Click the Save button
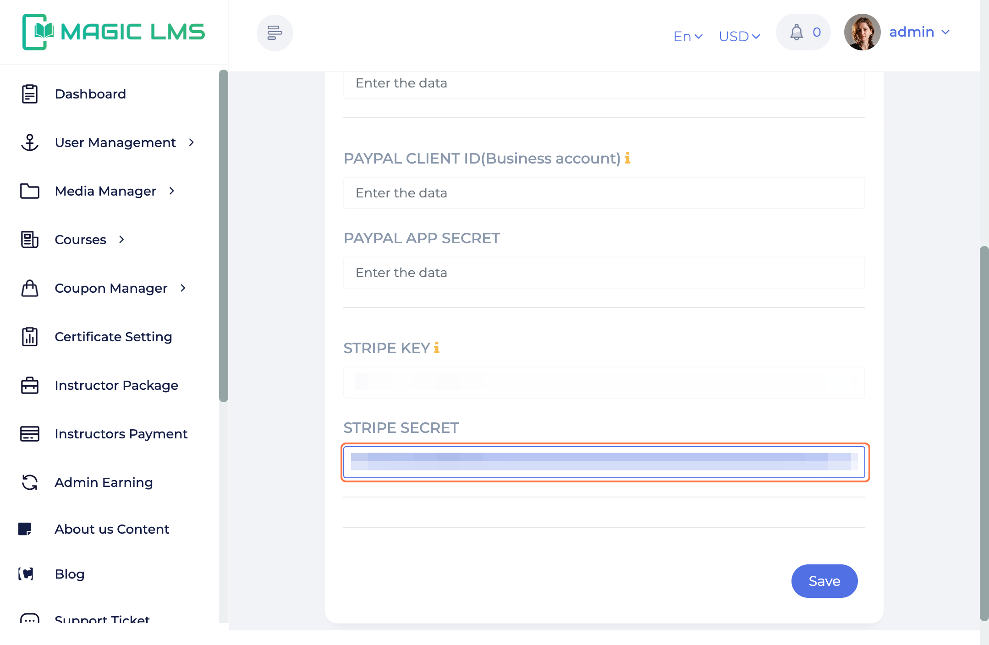 824,581
